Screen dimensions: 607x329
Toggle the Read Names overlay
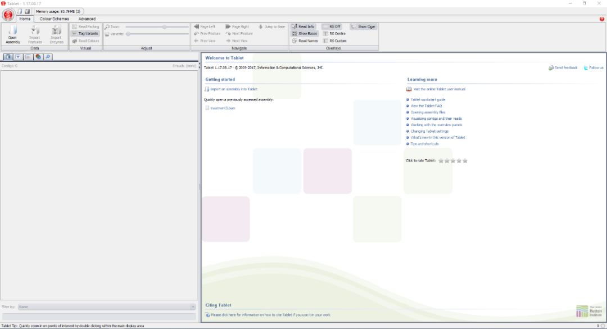coord(305,40)
